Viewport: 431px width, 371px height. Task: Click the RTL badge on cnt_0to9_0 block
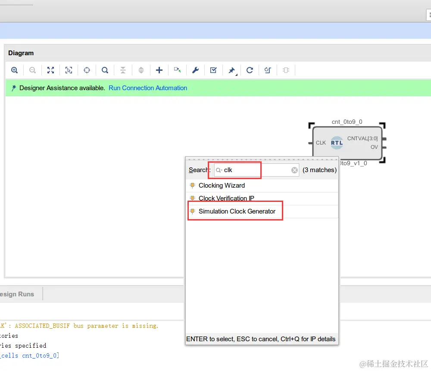(337, 143)
